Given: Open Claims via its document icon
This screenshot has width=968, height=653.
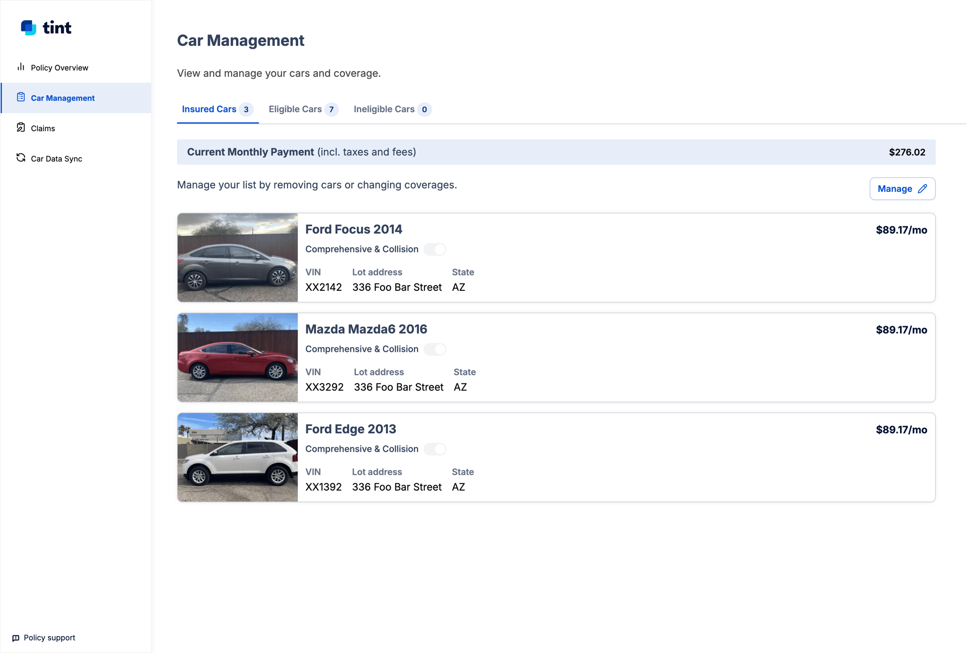Looking at the screenshot, I should click(21, 128).
